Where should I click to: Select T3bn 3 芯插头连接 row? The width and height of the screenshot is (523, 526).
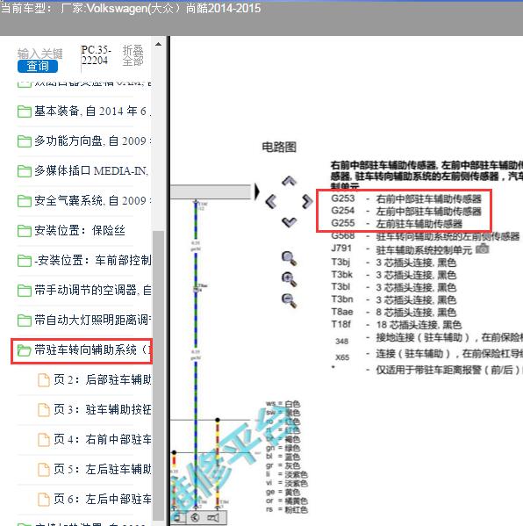click(394, 300)
